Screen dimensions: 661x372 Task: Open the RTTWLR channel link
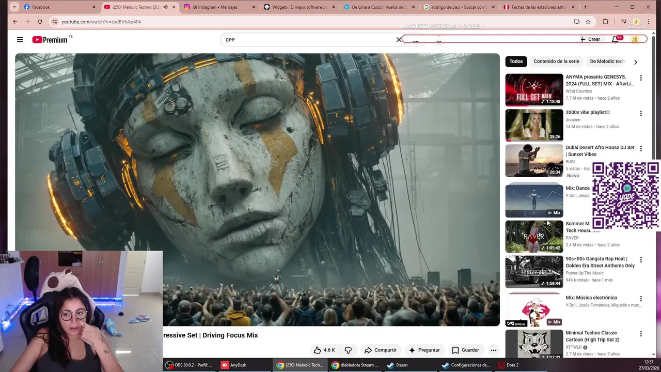tap(573, 347)
